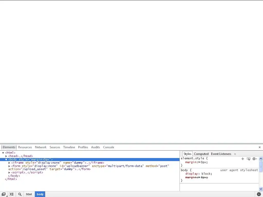Open the Console tab

click(109, 147)
